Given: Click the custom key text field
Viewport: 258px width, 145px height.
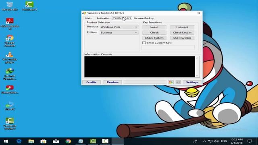Looking at the screenshot, I should (x=168, y=48).
